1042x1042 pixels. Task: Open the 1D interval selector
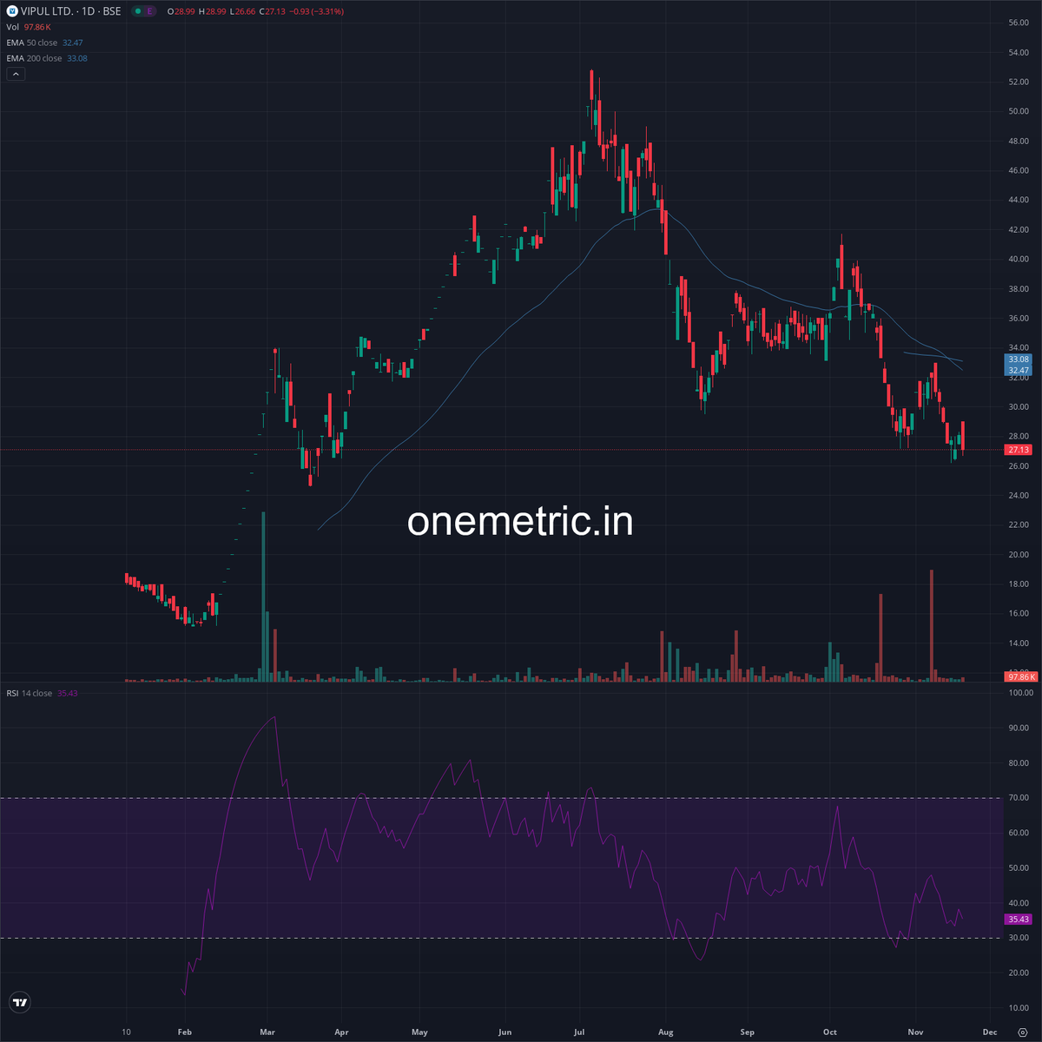click(x=86, y=11)
